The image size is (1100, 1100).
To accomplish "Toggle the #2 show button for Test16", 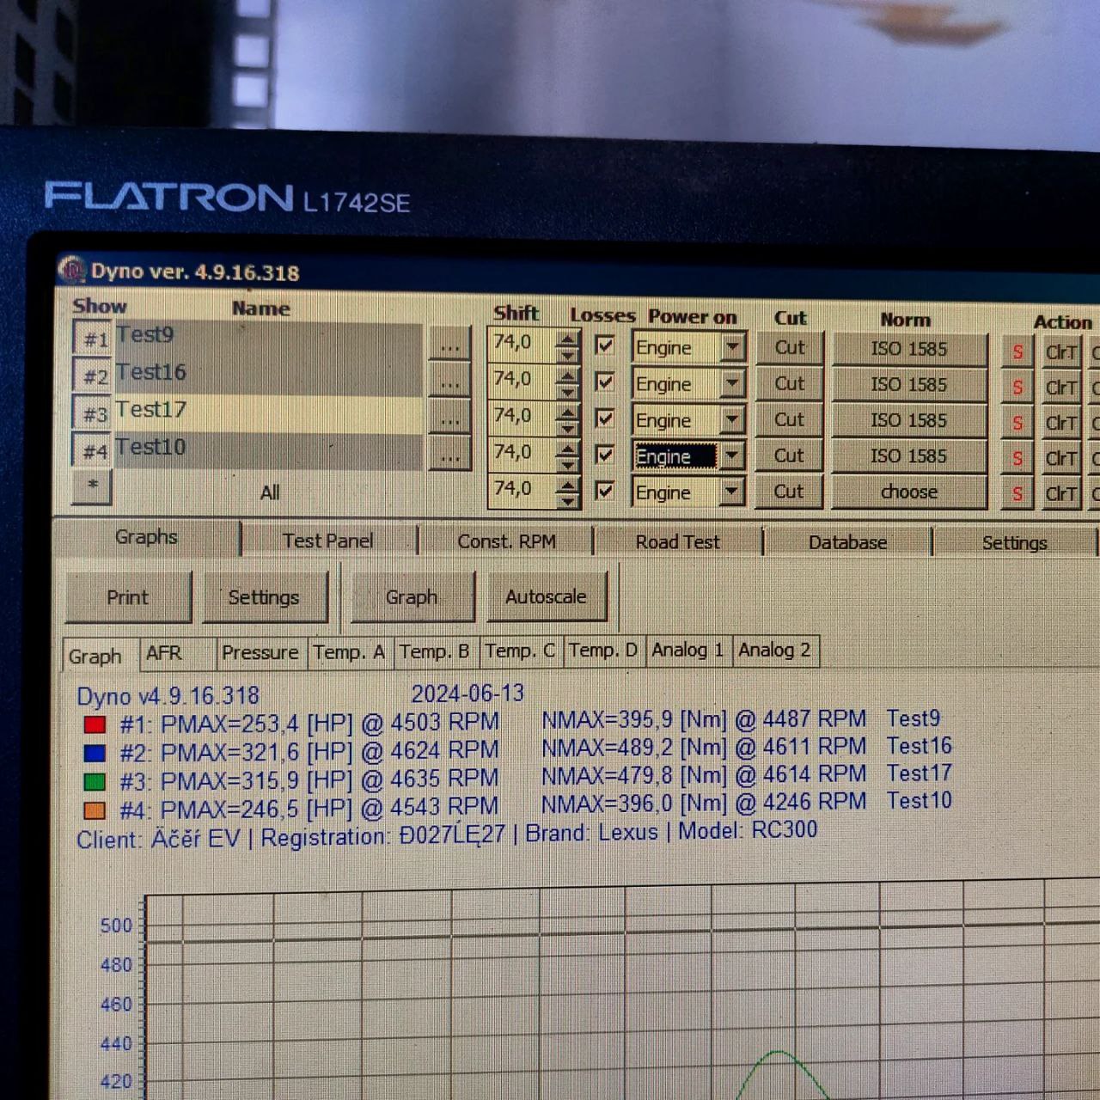I will [x=92, y=376].
